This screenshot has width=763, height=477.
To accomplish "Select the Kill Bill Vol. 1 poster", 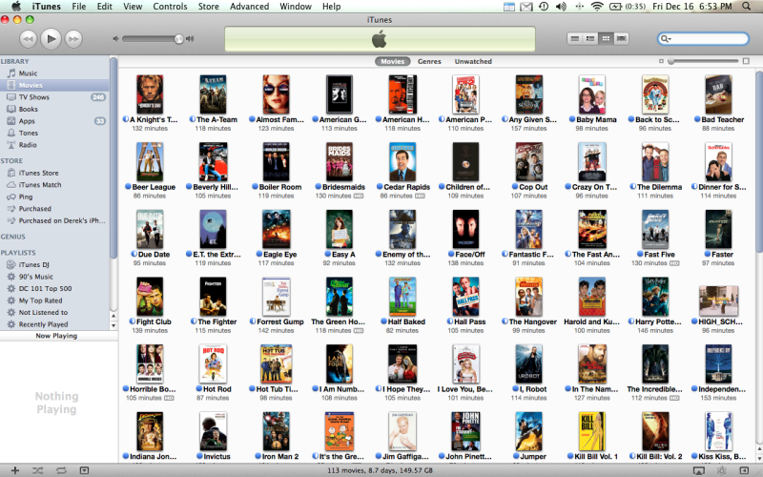I will click(x=592, y=432).
